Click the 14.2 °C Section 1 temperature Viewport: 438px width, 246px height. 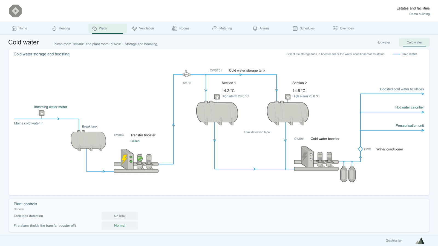pos(228,91)
